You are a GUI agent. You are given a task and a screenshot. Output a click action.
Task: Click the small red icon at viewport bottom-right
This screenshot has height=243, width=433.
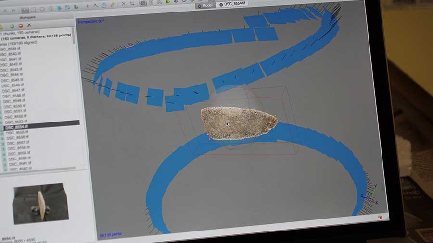[x=380, y=218]
